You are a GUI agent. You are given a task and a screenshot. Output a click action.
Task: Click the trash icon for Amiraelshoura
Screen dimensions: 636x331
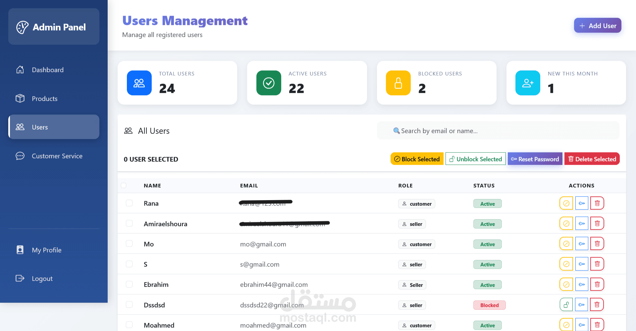[x=597, y=223]
